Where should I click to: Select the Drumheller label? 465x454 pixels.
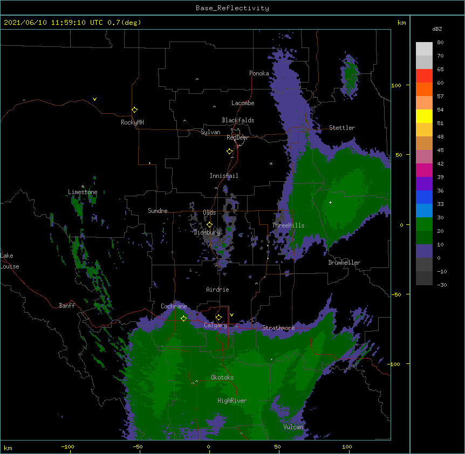[x=344, y=263]
